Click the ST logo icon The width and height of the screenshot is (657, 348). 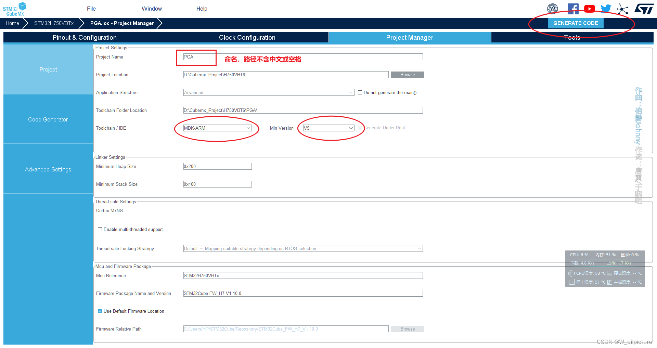(644, 9)
